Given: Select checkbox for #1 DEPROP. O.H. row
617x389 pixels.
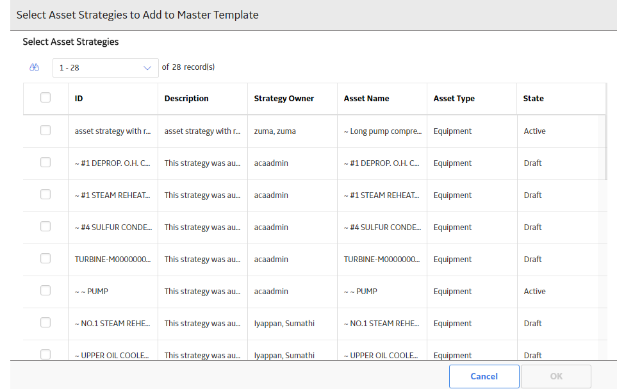Looking at the screenshot, I should click(x=45, y=162).
